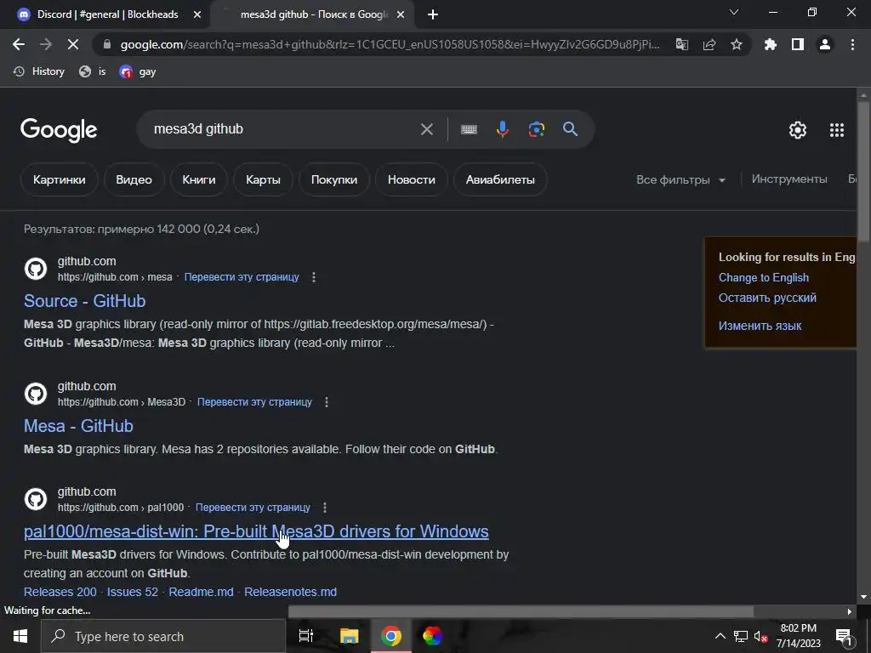
Task: Click the translate page icon in address bar
Action: point(681,44)
